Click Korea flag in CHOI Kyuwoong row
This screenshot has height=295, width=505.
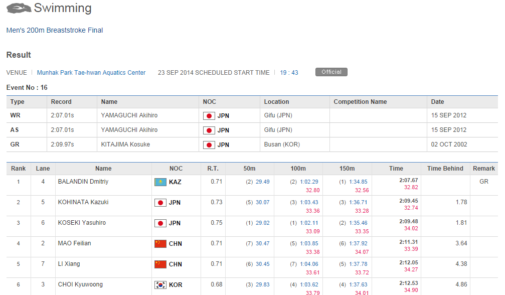coord(160,285)
